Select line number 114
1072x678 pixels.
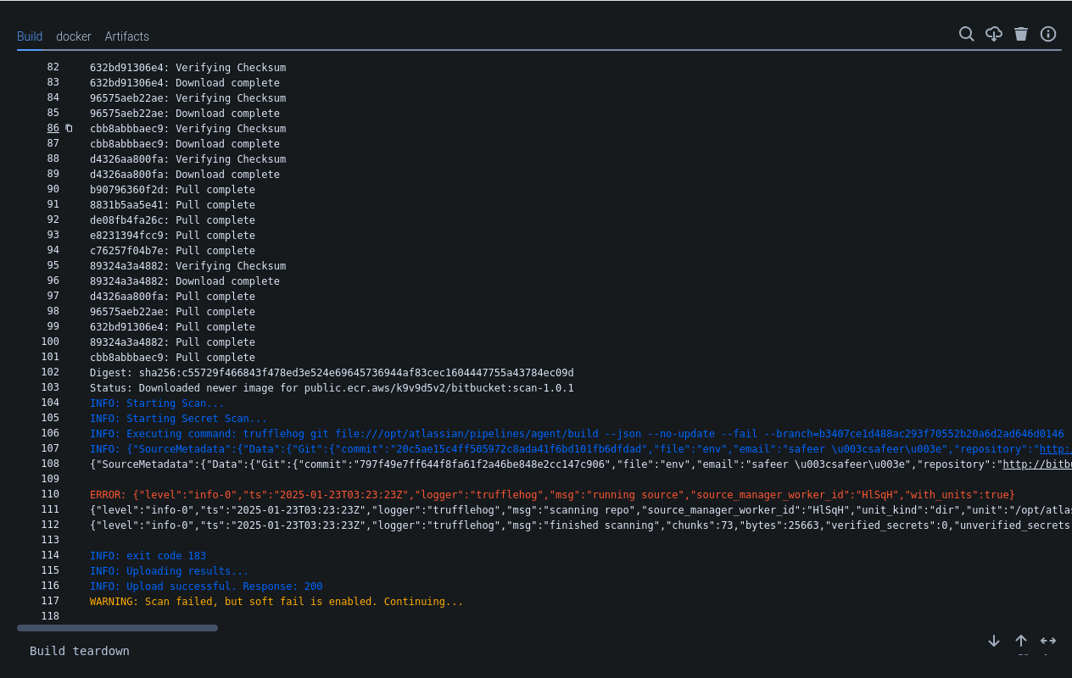[x=50, y=556]
